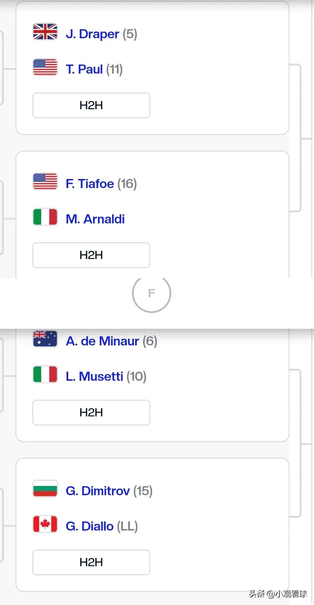314x605 pixels.
Task: Click the US flag beside T. Paul
Action: [x=45, y=67]
